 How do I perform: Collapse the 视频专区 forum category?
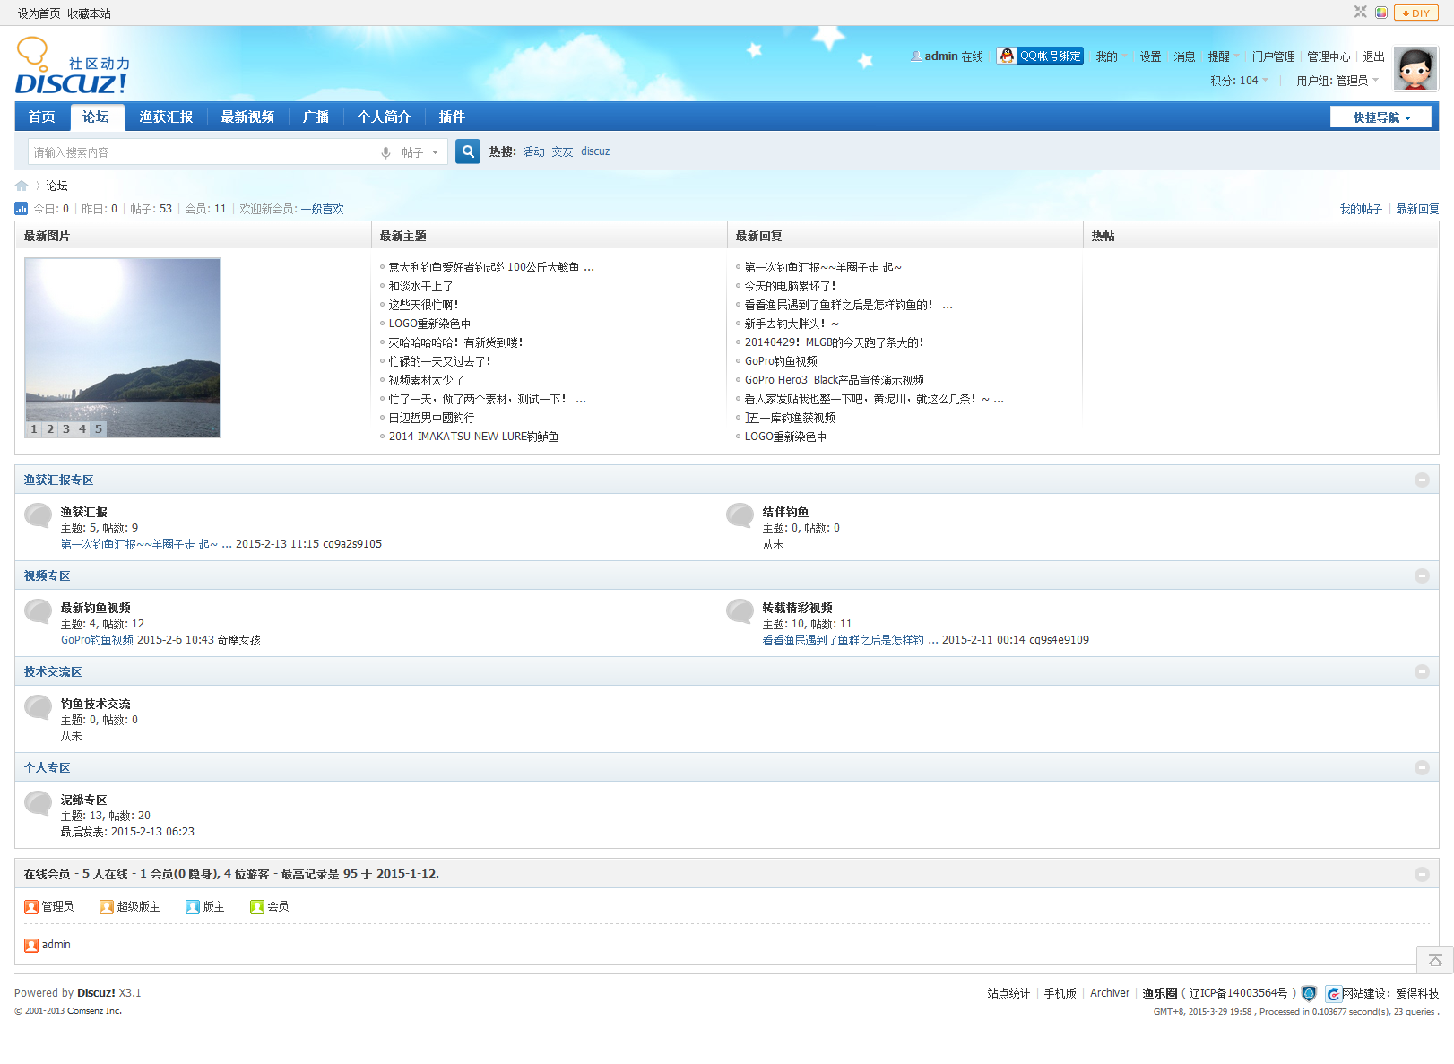click(1422, 576)
